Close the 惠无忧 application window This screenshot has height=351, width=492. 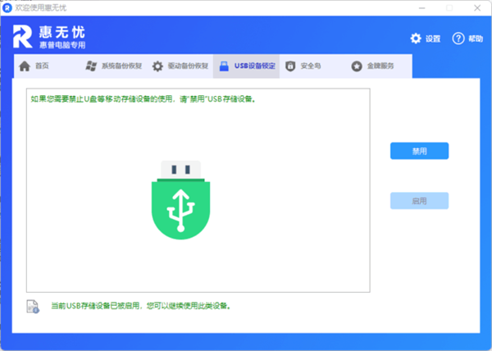tap(481, 7)
